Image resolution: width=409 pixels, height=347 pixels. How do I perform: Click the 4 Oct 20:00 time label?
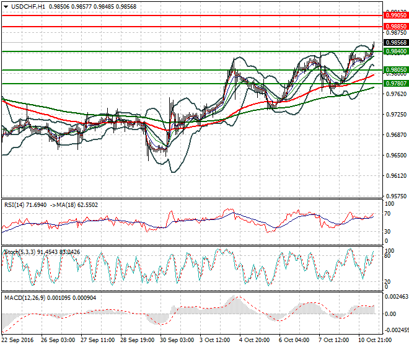click(x=254, y=340)
